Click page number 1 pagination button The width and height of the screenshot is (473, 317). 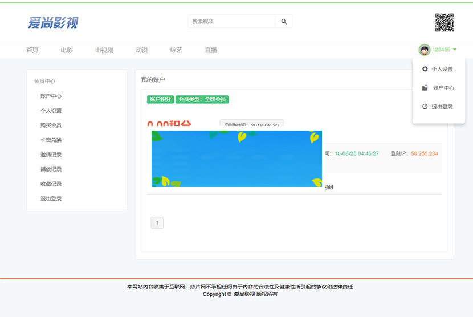pos(157,223)
